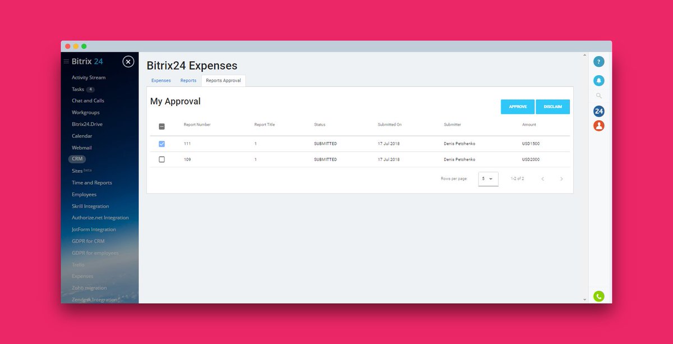This screenshot has height=344, width=673.
Task: Open Employees in sidebar
Action: [84, 194]
